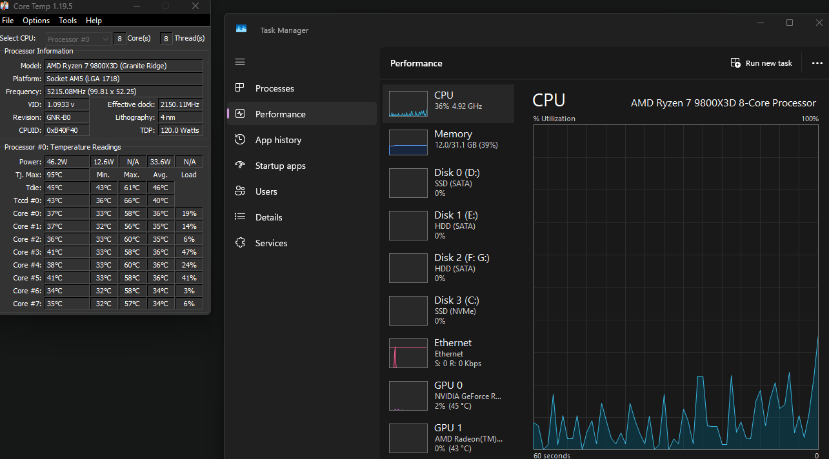Click the three-dot more options icon
Viewport: 829px width, 459px height.
[x=817, y=63]
